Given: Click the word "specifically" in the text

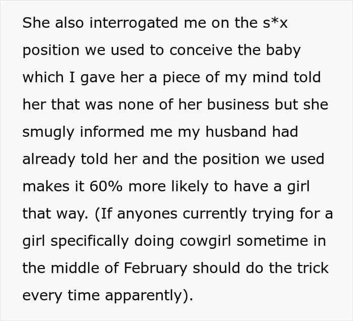Looking at the screenshot, I should pos(90,241).
